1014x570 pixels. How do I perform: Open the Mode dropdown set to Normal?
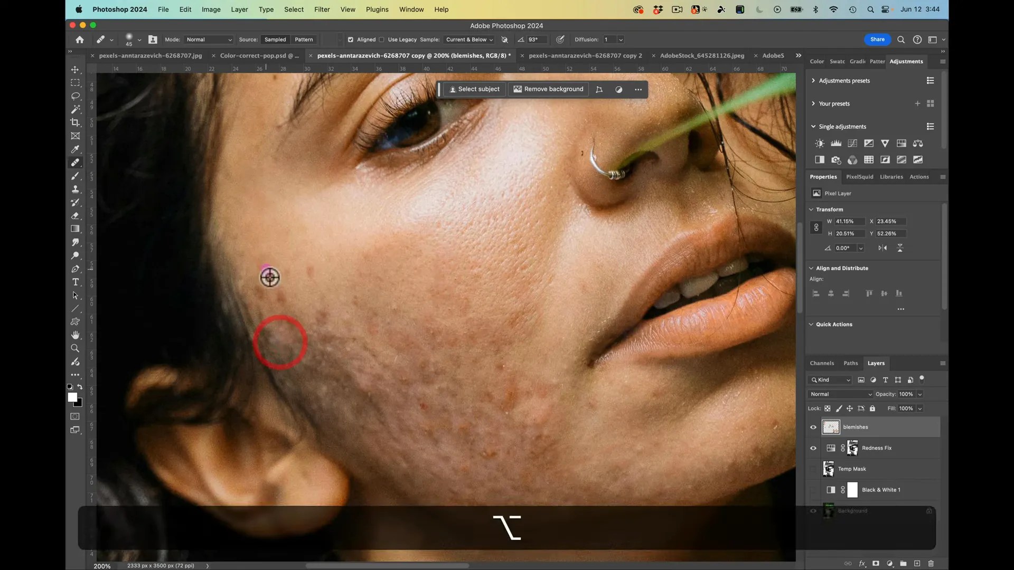click(208, 40)
